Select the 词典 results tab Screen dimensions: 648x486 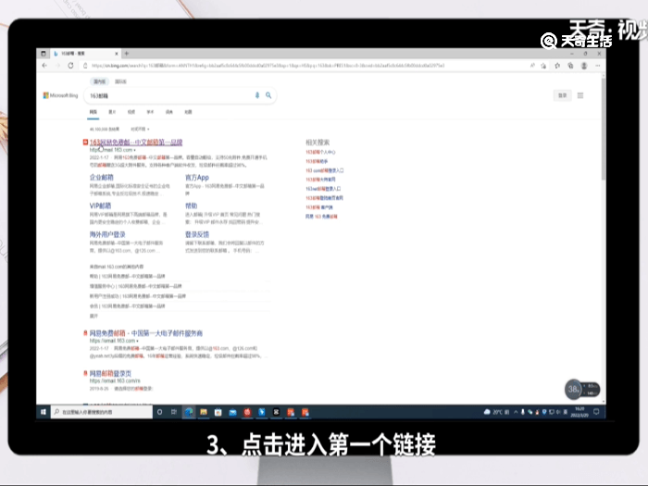[169, 112]
